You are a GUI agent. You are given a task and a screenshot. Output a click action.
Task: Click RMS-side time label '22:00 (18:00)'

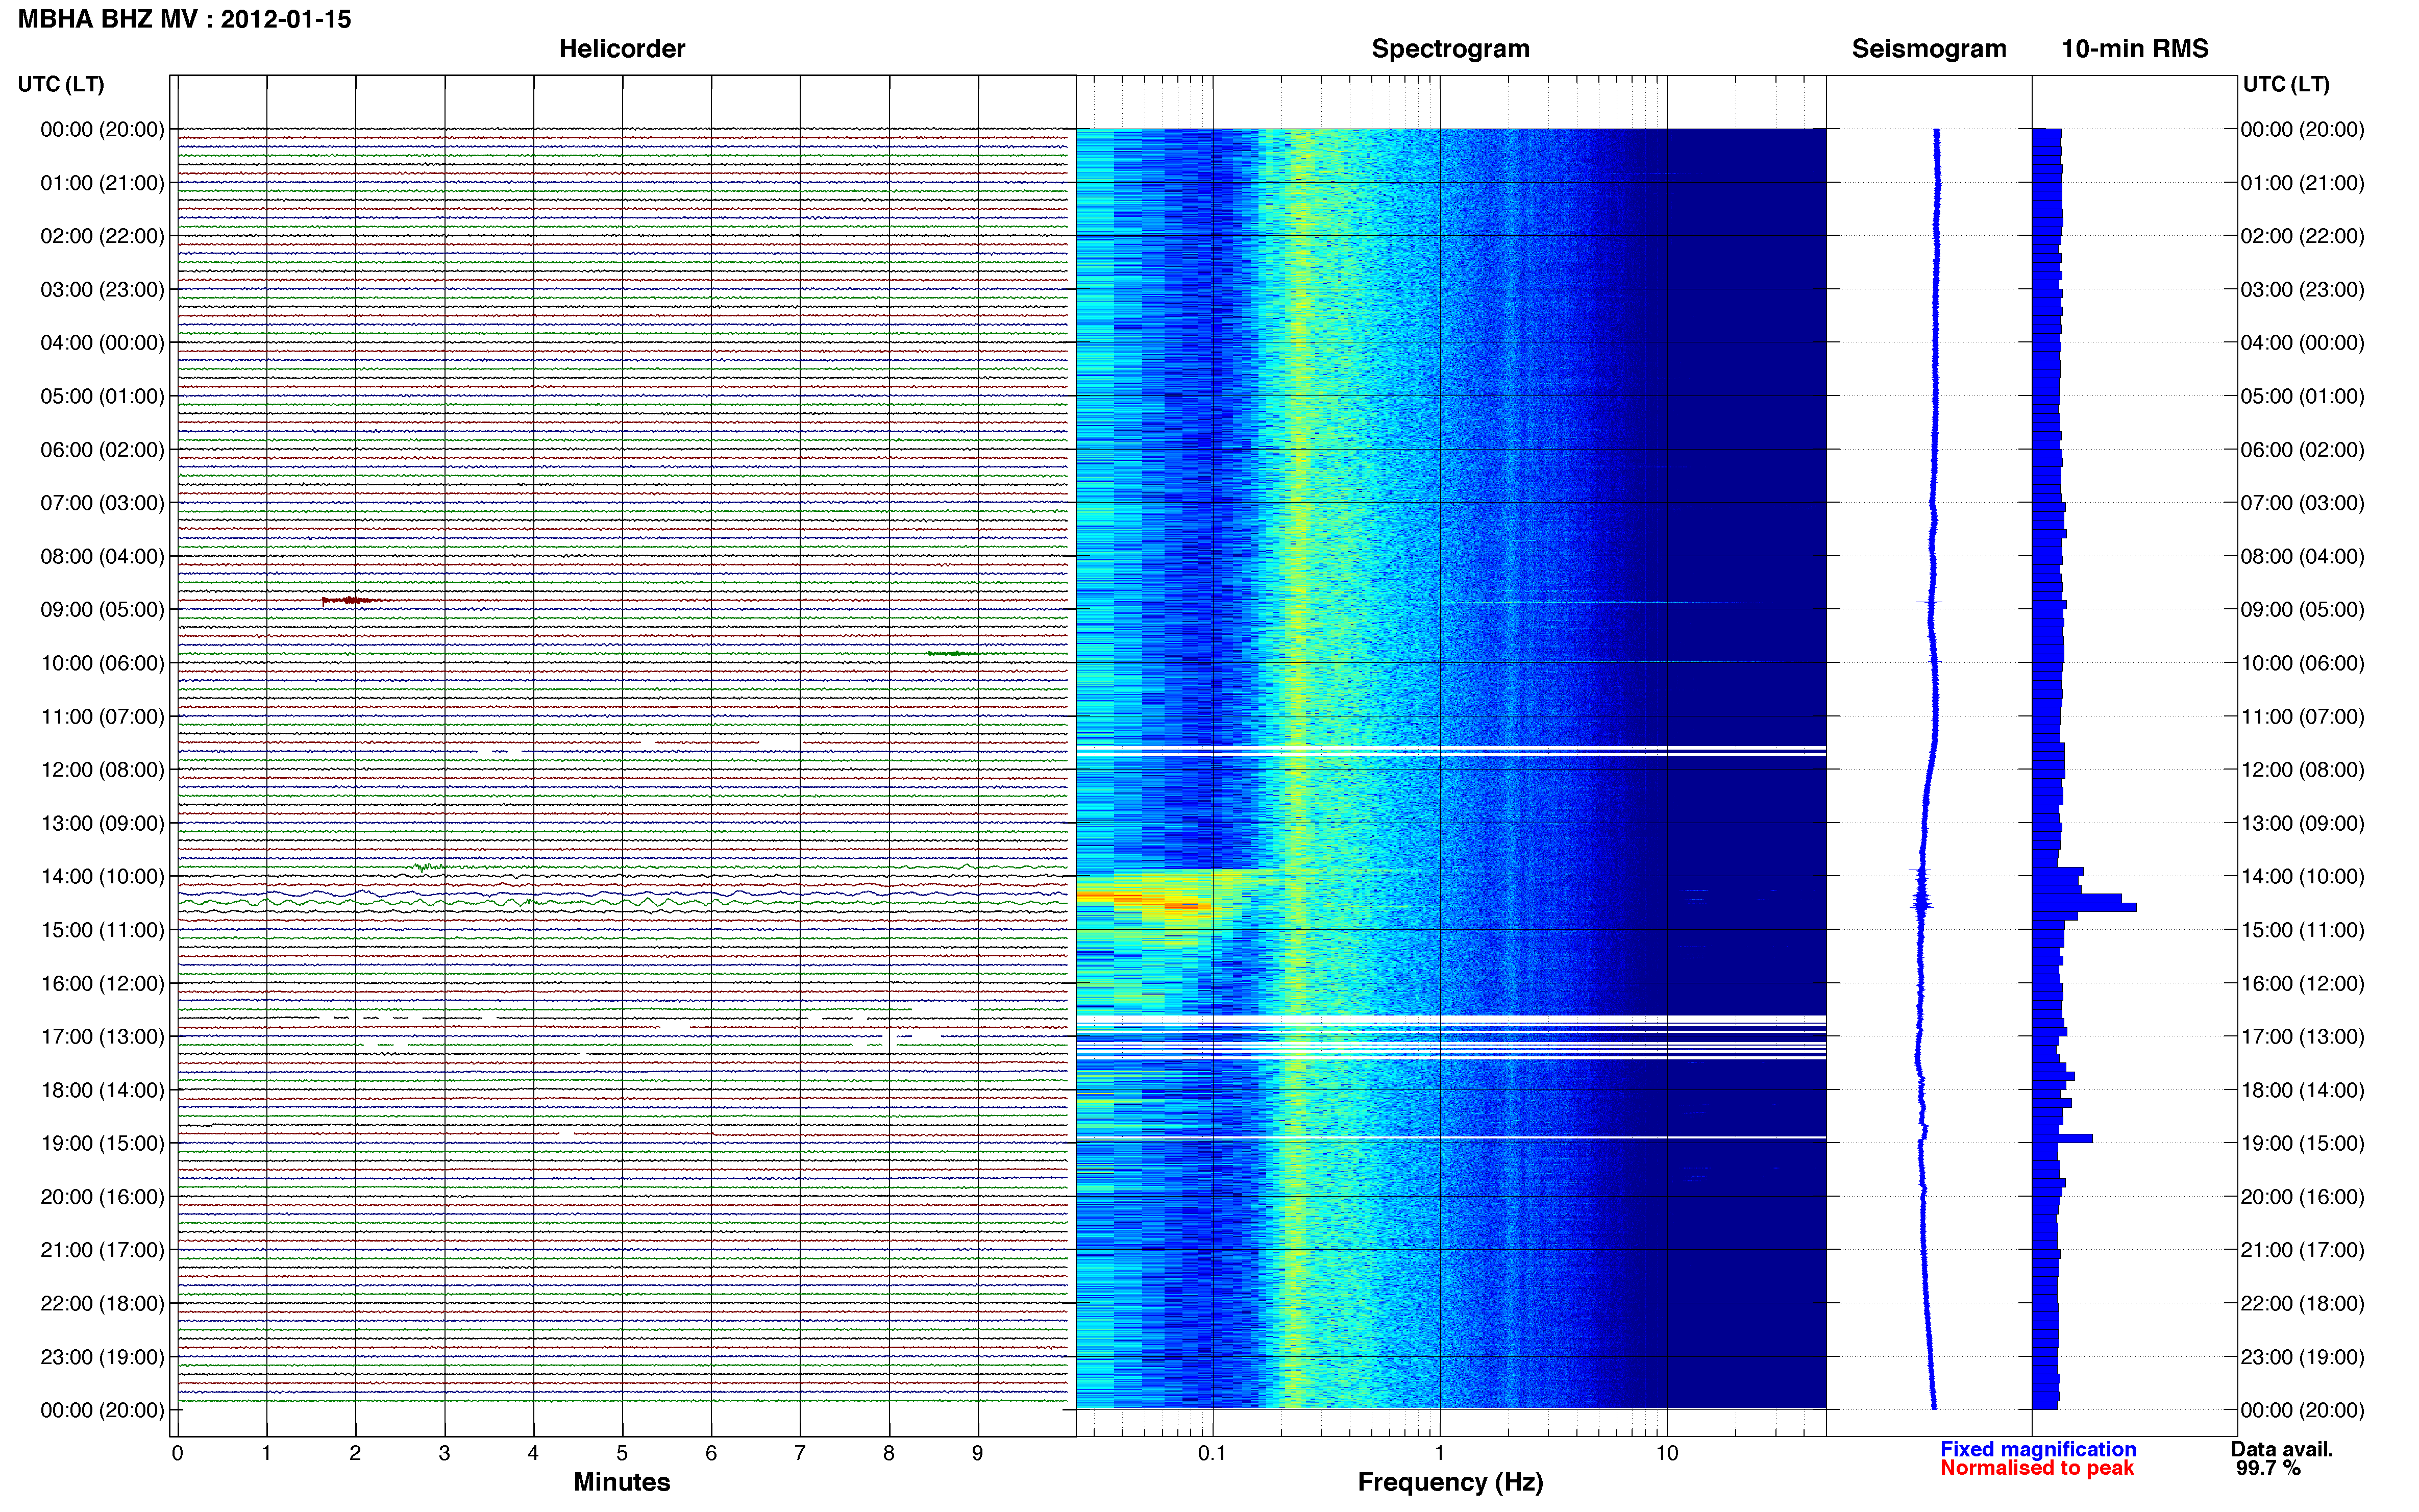click(2302, 1304)
